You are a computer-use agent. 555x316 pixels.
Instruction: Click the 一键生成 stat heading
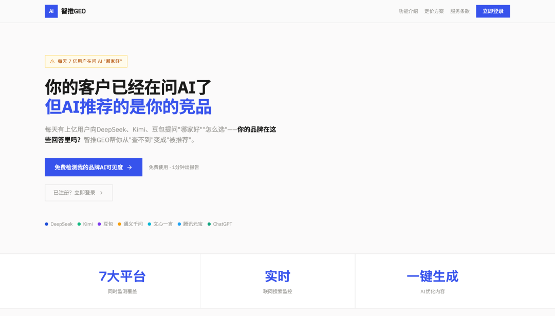433,276
